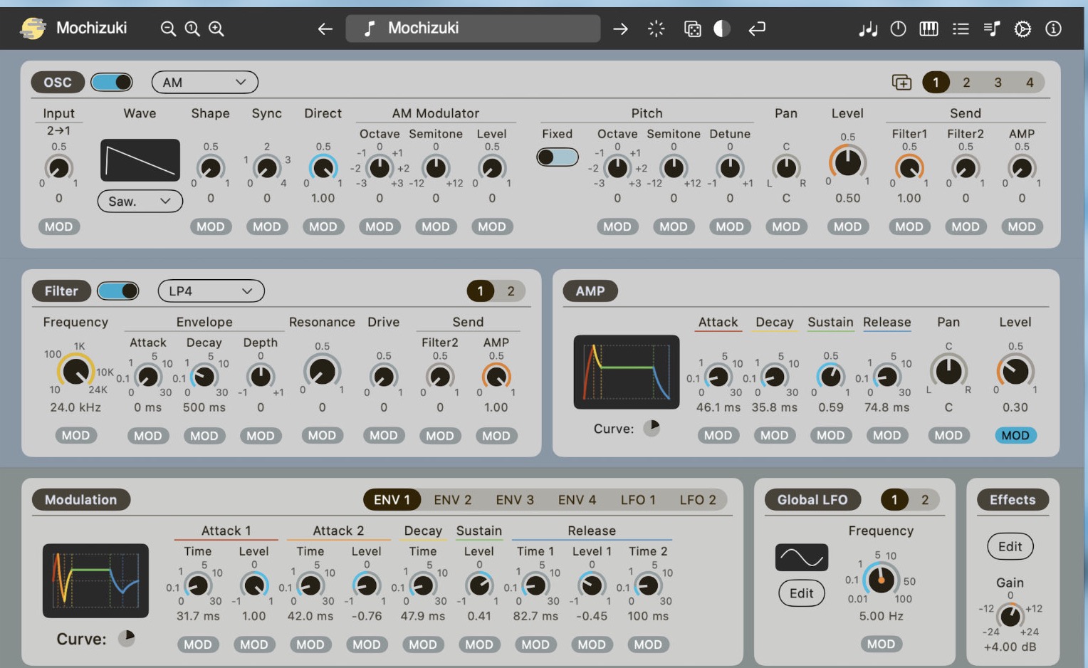1088x668 pixels.
Task: Toggle MOD under OSC Shape
Action: tap(211, 226)
